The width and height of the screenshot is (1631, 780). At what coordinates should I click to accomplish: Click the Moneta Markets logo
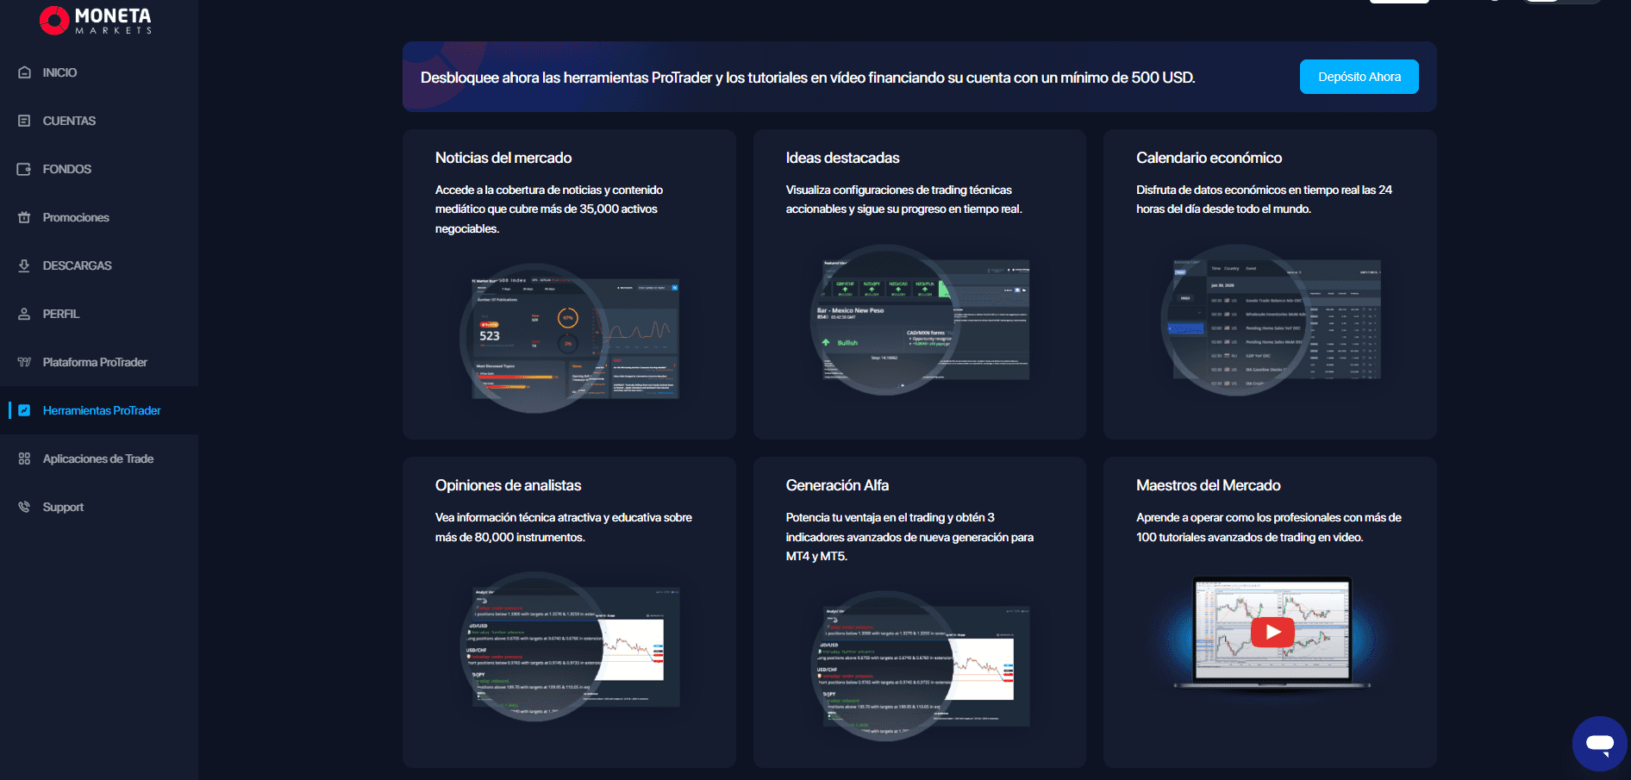pyautogui.click(x=96, y=20)
